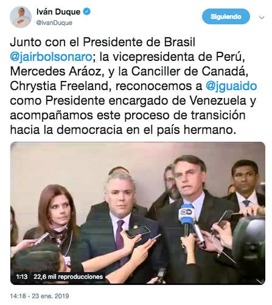The width and height of the screenshot is (272, 305).
Task: Open Iván Duque's profile avatar
Action: coord(21,17)
